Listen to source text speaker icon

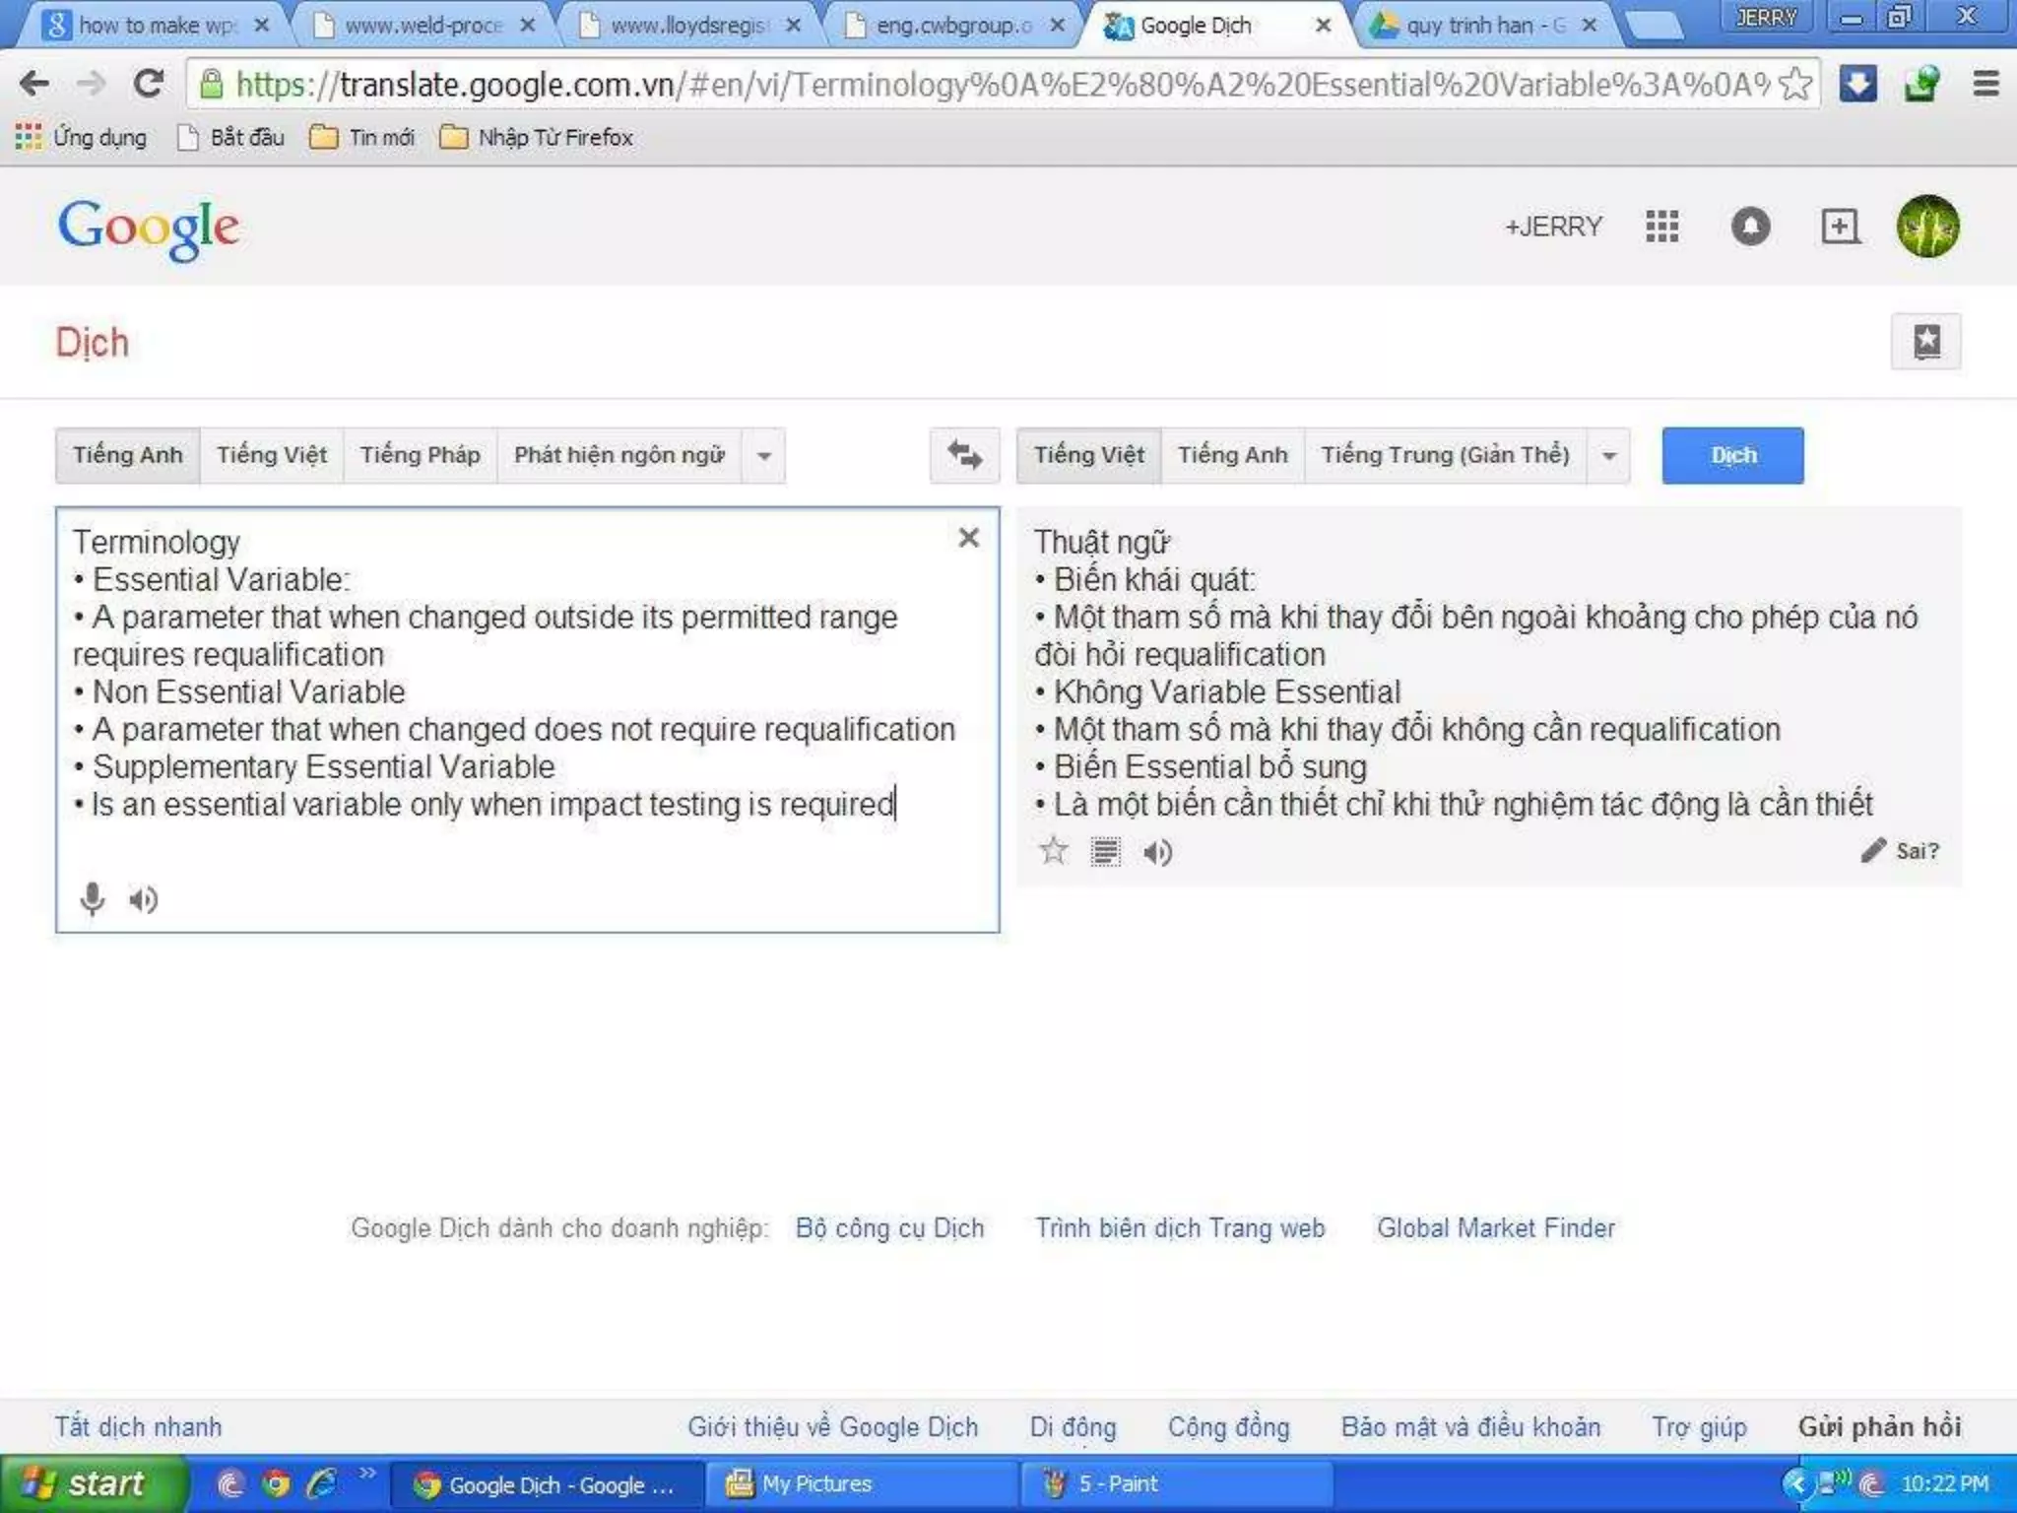[143, 899]
